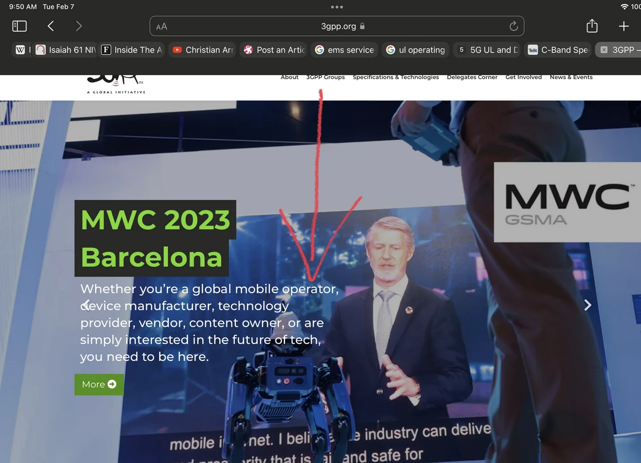The width and height of the screenshot is (641, 463).
Task: Reload the 3gpp.org page
Action: click(513, 26)
